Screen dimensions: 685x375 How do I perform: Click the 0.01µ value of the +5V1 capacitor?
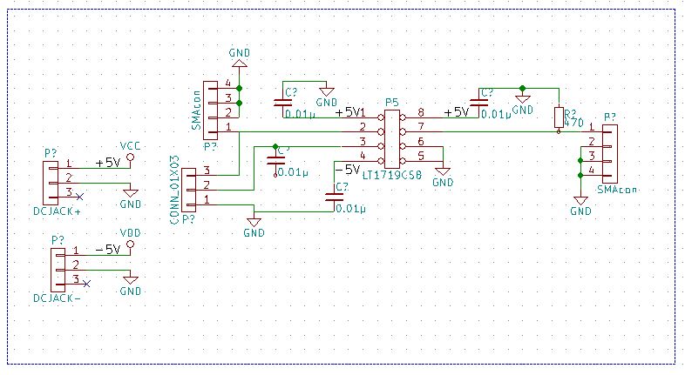(300, 114)
